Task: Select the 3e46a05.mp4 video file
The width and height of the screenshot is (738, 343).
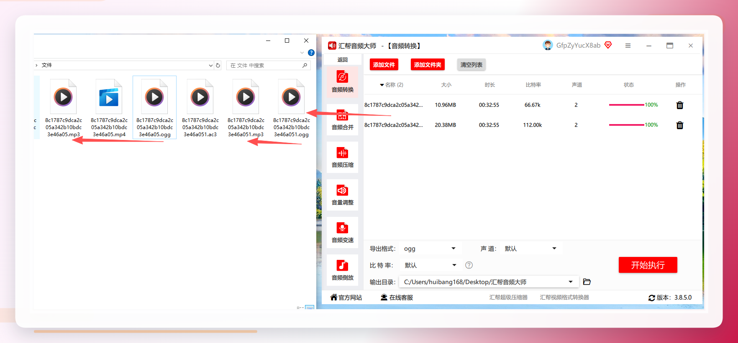Action: [109, 108]
